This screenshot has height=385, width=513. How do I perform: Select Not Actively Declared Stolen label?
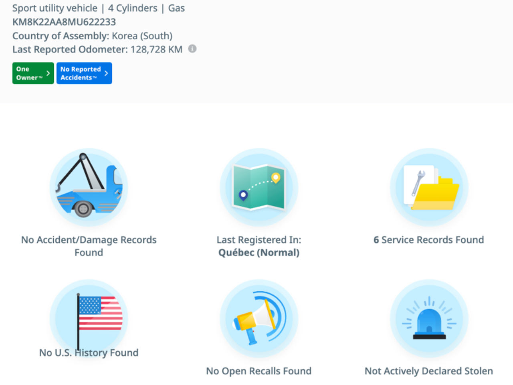(429, 371)
